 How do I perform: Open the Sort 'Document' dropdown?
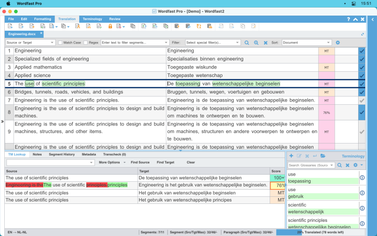click(x=307, y=42)
